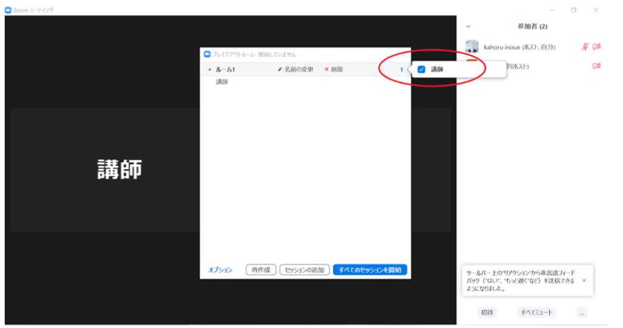
Task: Click kahoru inoue's avatar in the participants list
Action: click(472, 46)
